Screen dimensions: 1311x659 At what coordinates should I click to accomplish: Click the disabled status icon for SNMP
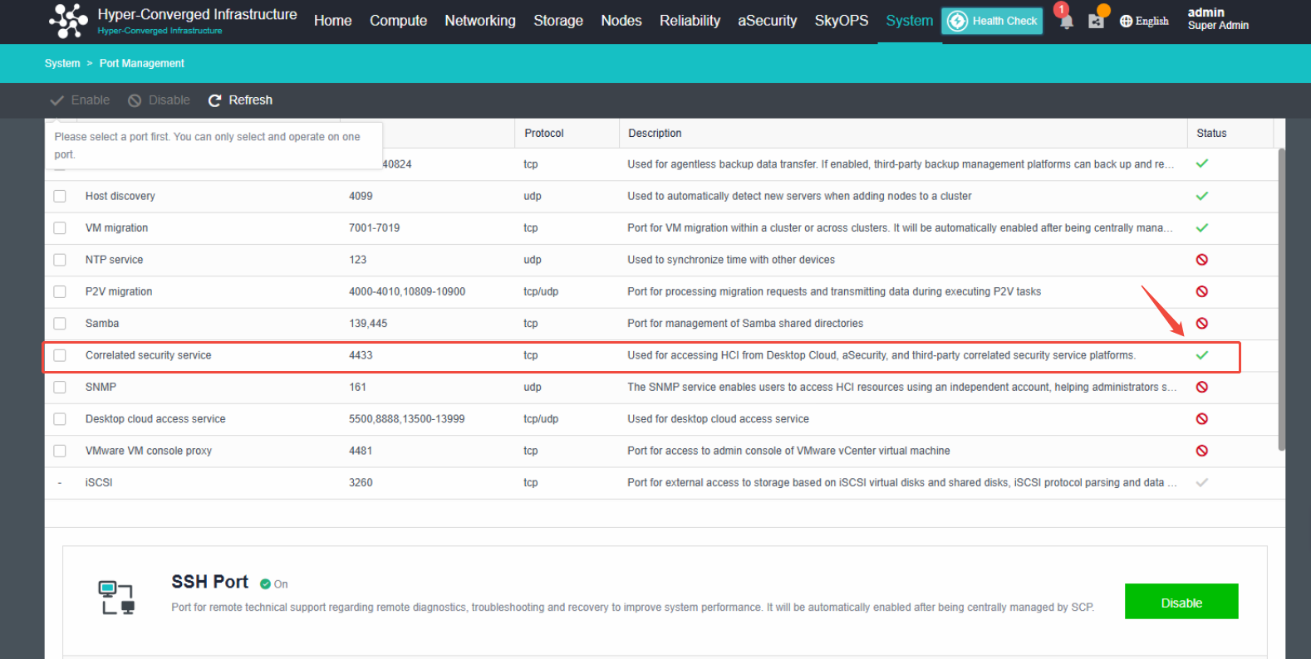click(1201, 387)
